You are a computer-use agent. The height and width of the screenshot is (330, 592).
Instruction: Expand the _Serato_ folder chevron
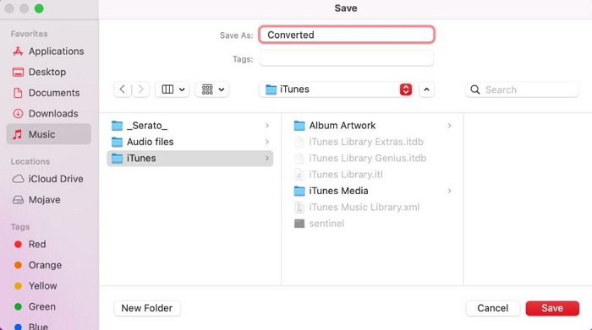[x=267, y=126]
